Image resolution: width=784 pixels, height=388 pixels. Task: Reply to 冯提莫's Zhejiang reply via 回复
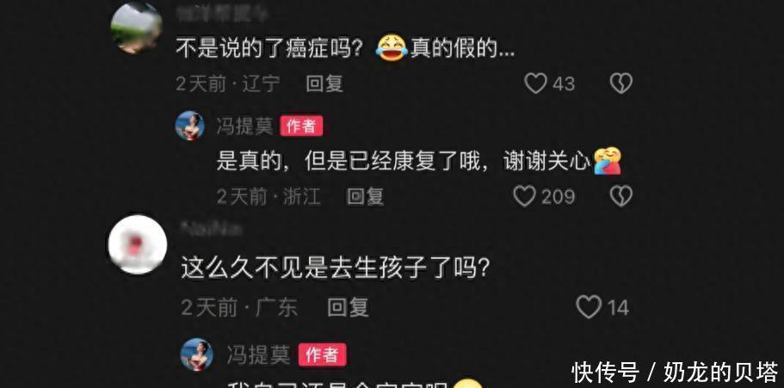(366, 196)
